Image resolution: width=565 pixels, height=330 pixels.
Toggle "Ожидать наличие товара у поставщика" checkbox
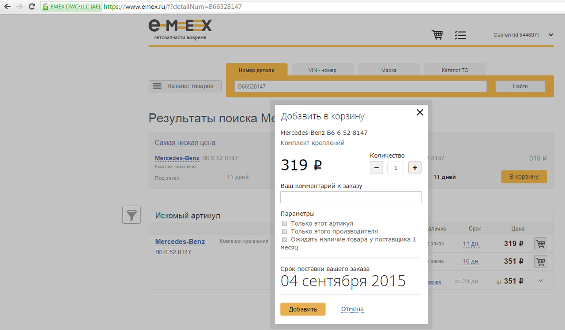click(x=285, y=240)
